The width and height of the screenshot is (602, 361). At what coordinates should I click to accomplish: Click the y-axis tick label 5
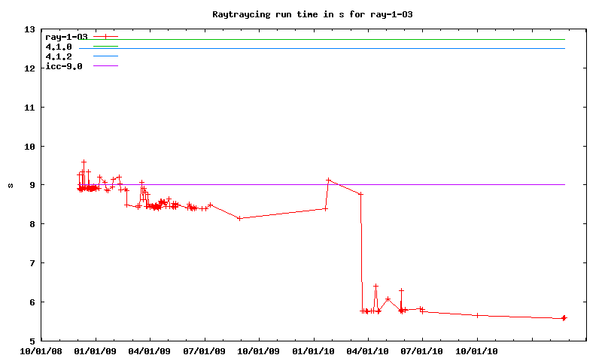[x=32, y=341]
